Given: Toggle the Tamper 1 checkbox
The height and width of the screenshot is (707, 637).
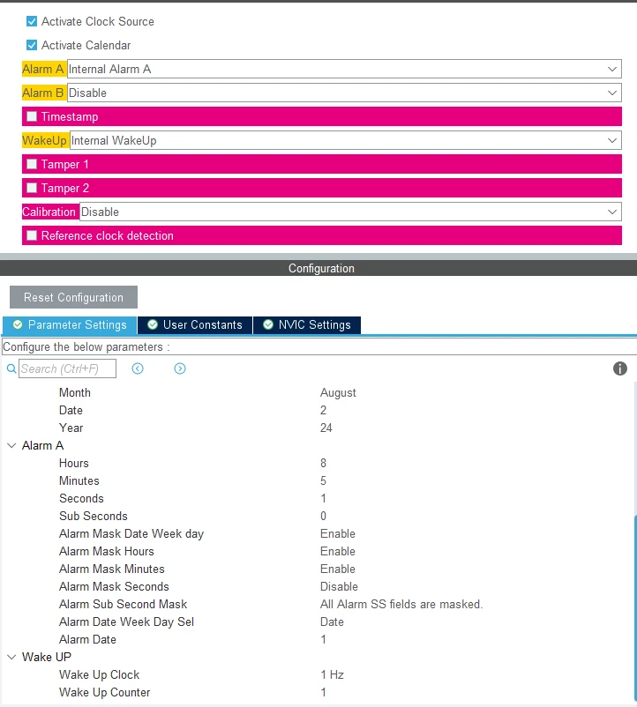Looking at the screenshot, I should 32,164.
